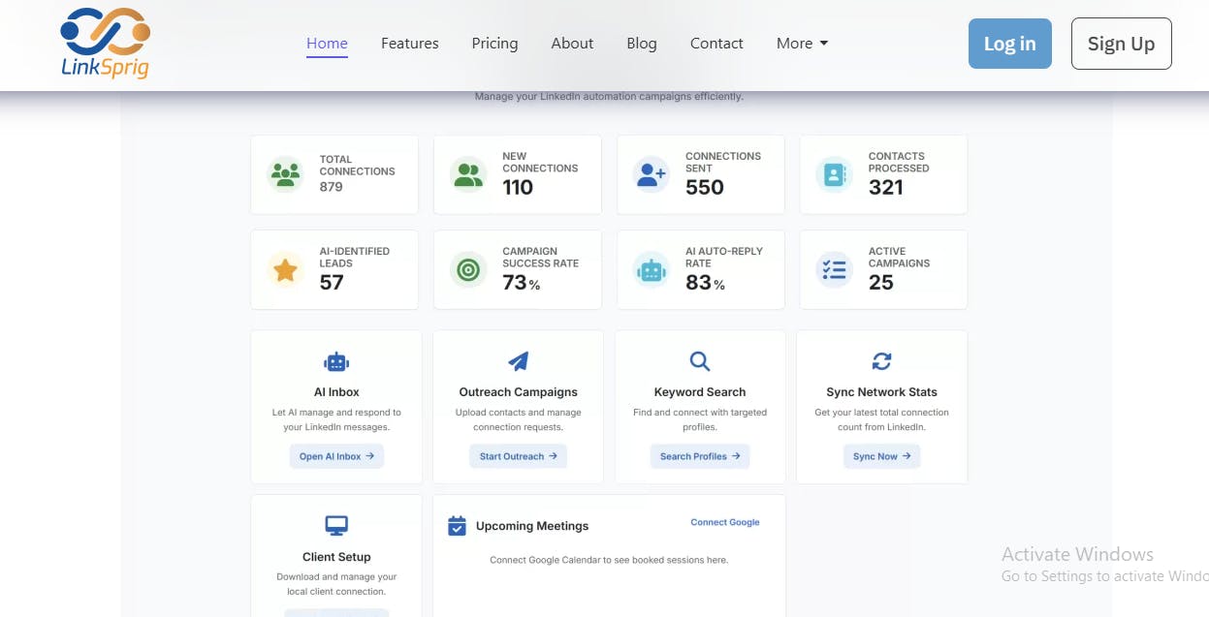
Task: Go to the Pricing menu item
Action: (x=494, y=44)
